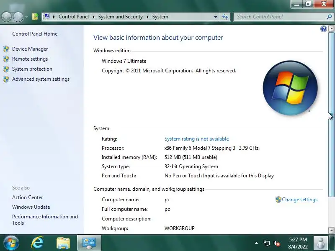Click the vertical scrollbar thumb
This screenshot has height=251, width=335.
coord(331,114)
